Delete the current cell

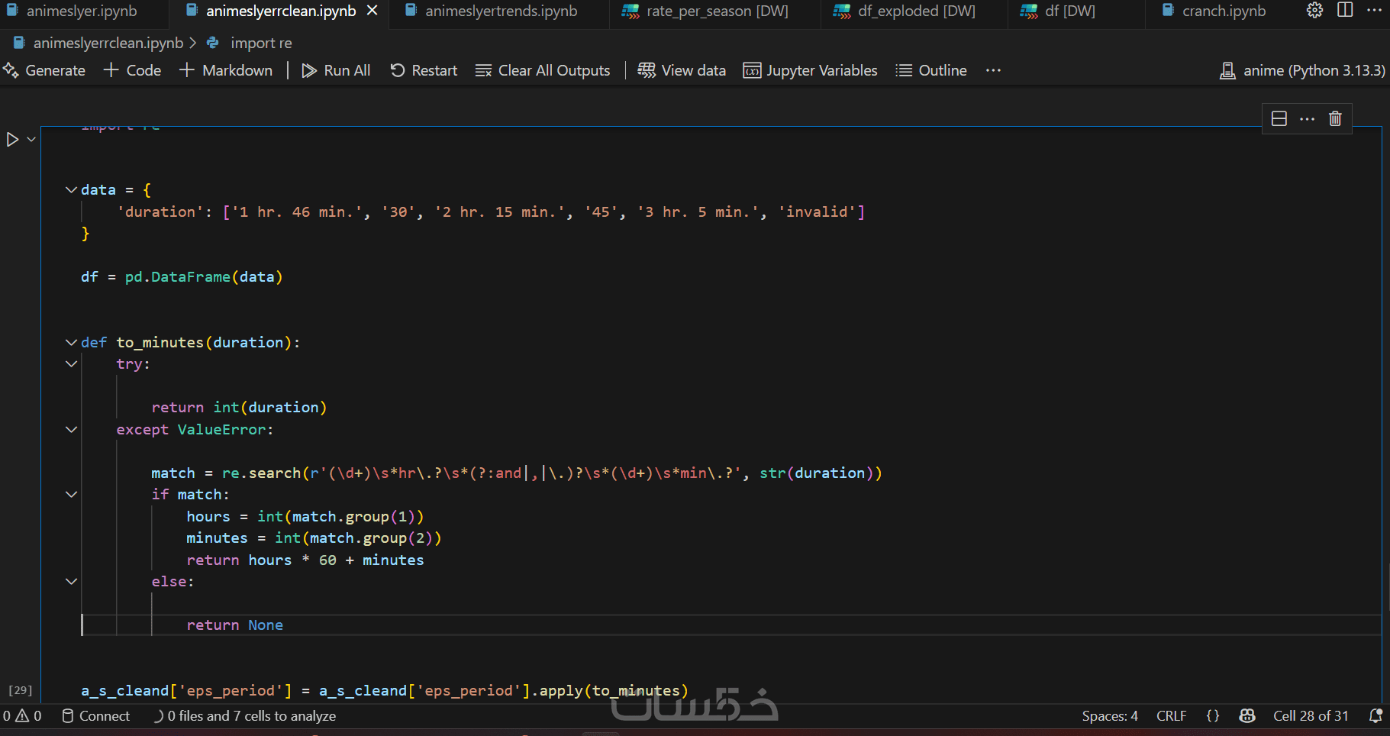(1335, 118)
